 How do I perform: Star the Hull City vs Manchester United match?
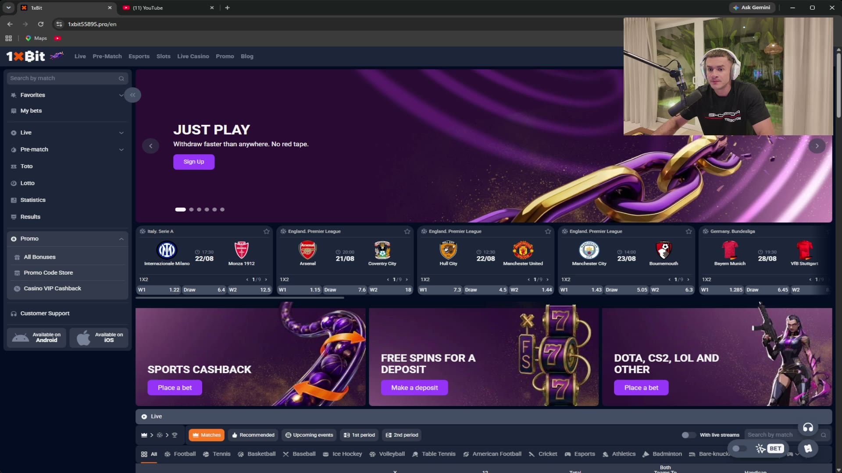[548, 231]
